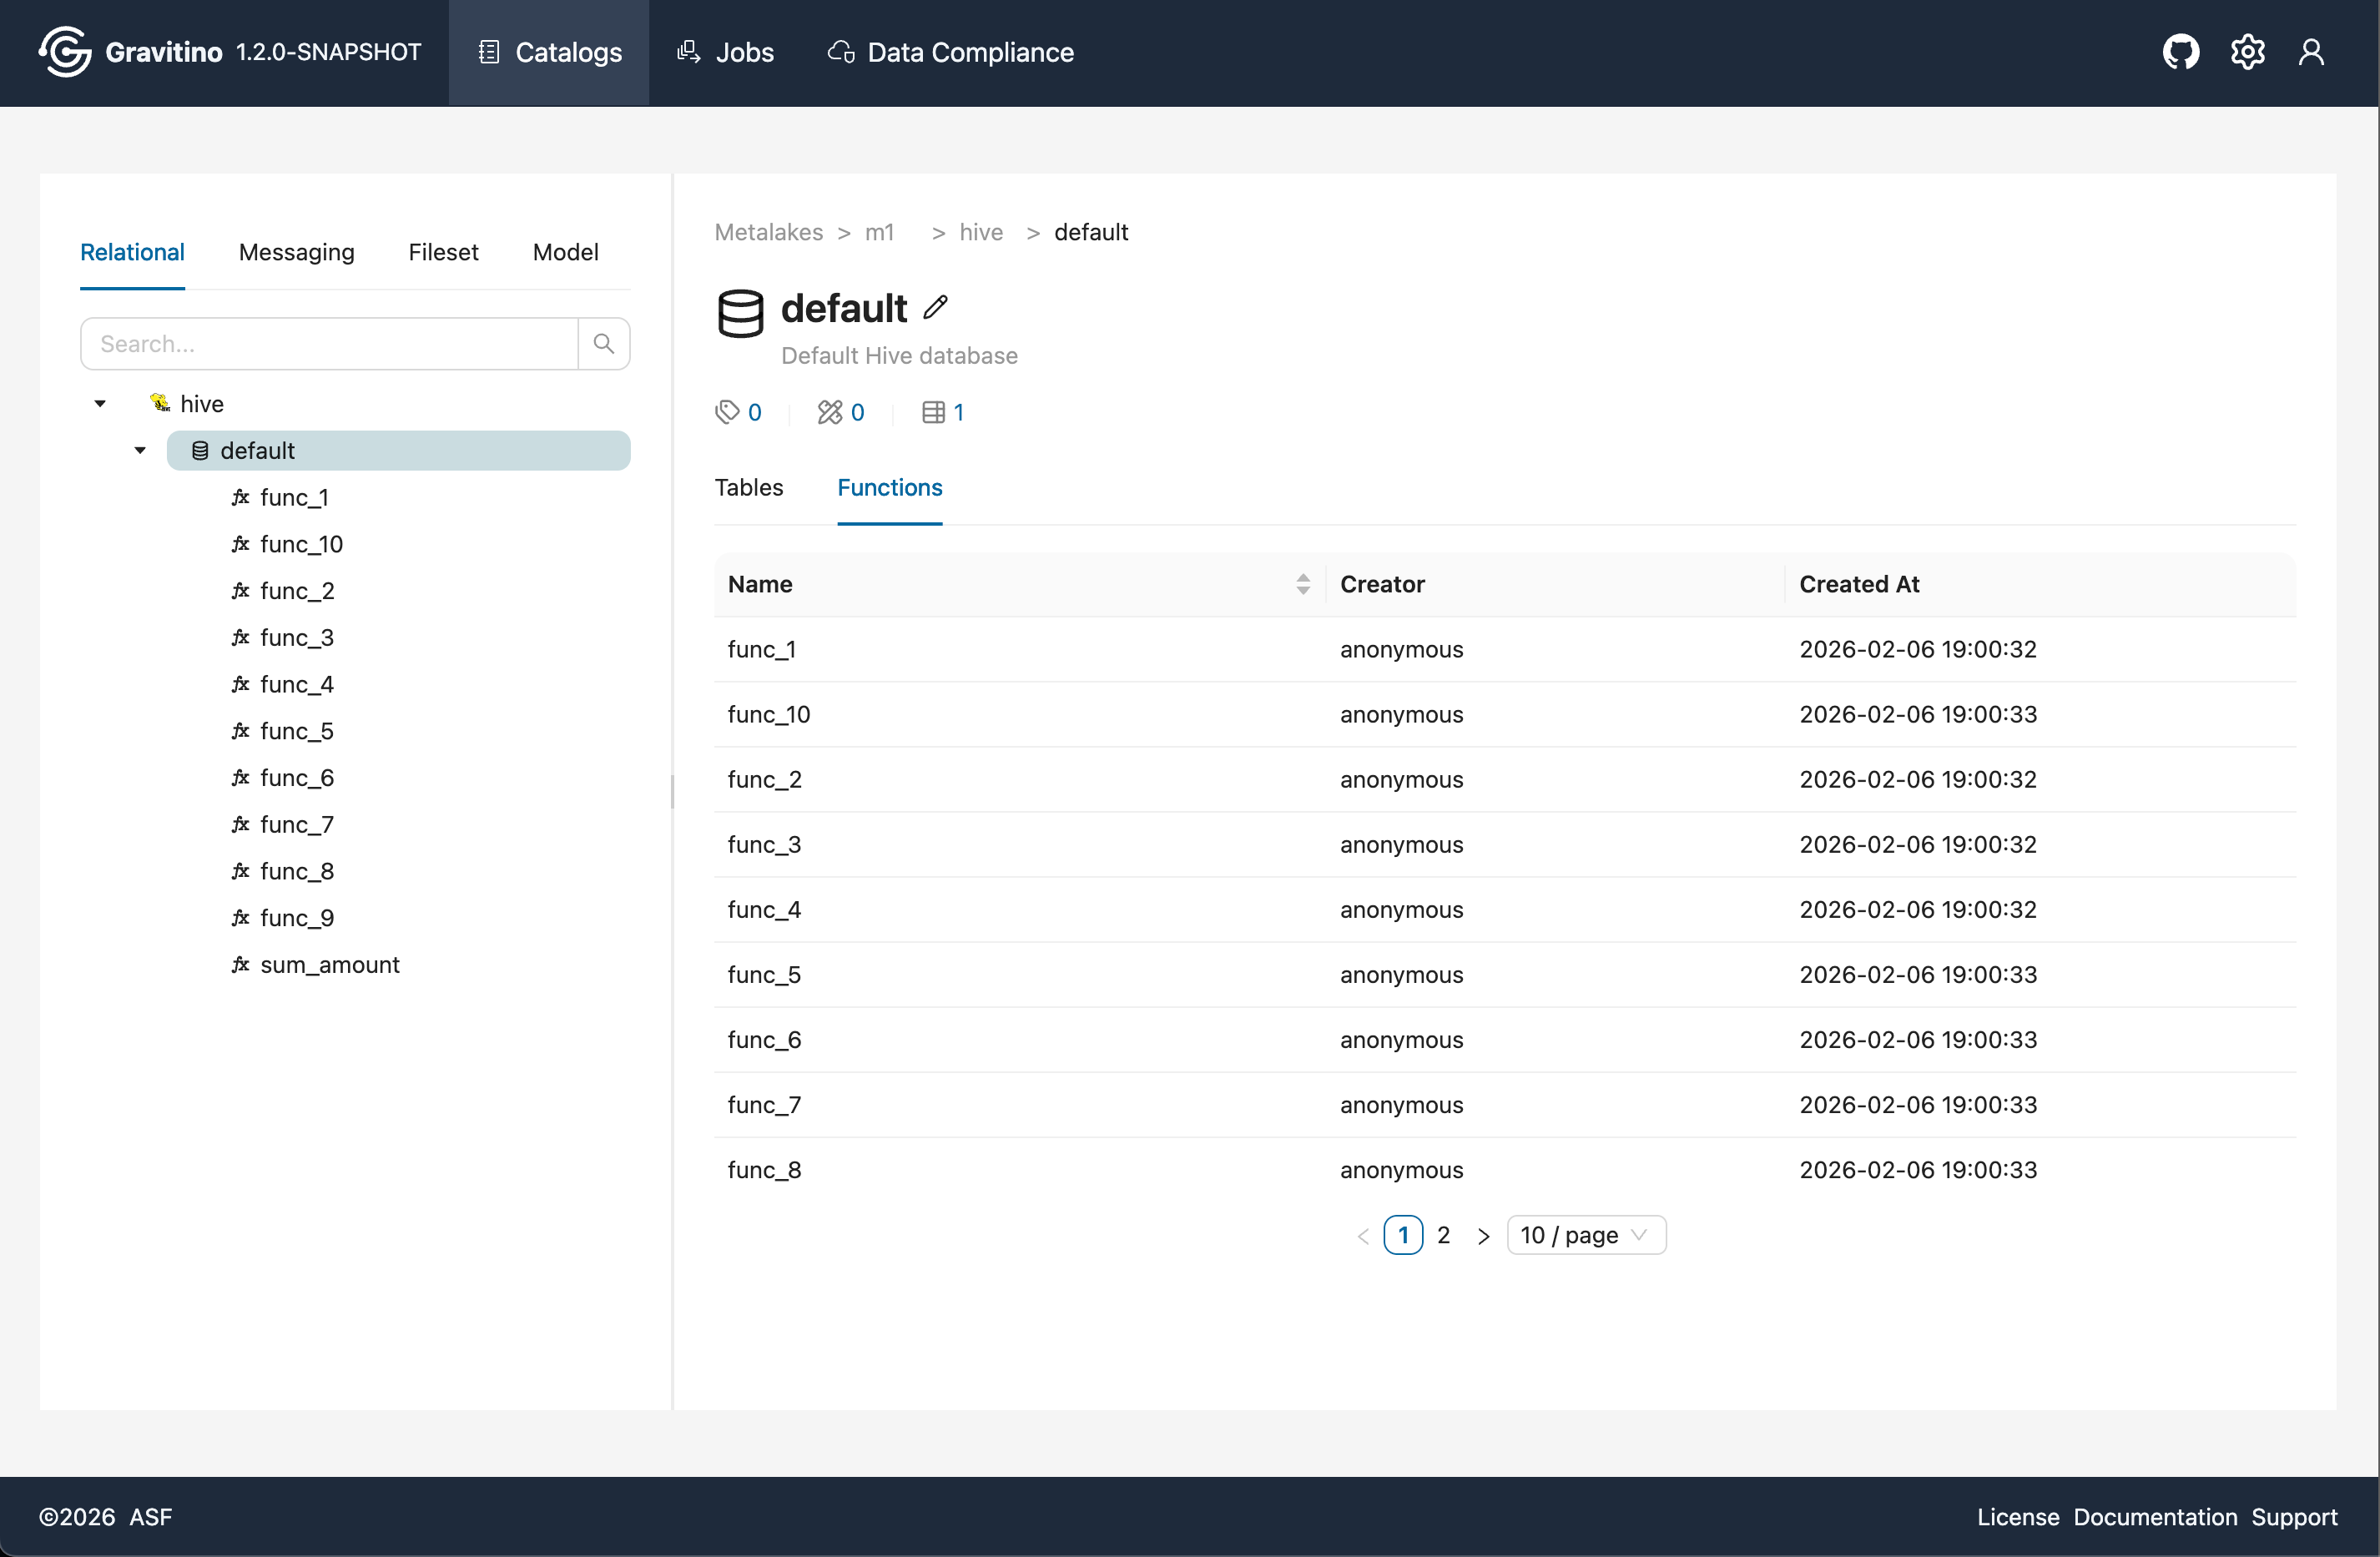Image resolution: width=2380 pixels, height=1557 pixels.
Task: Collapse the hive catalog tree node
Action: (100, 404)
